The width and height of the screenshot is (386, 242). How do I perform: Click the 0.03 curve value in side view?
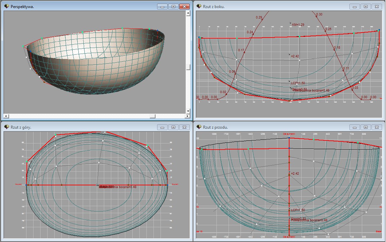pyautogui.click(x=355, y=88)
